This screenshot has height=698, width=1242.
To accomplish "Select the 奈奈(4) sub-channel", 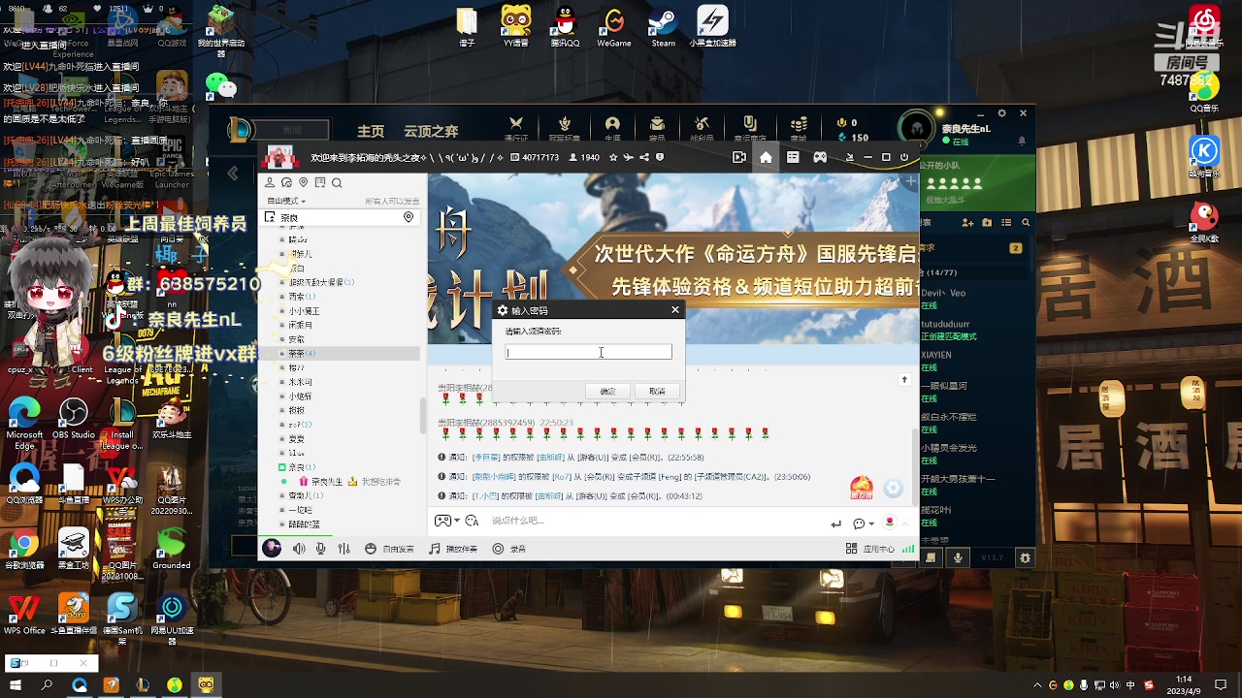I will coord(302,353).
